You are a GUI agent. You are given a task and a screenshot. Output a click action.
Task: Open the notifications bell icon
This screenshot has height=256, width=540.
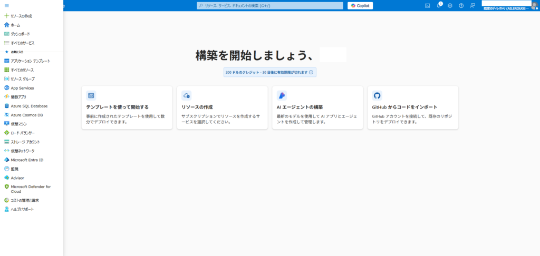[439, 5]
